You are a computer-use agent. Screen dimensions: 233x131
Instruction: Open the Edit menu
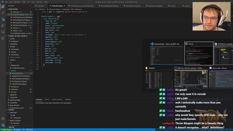coord(11,2)
